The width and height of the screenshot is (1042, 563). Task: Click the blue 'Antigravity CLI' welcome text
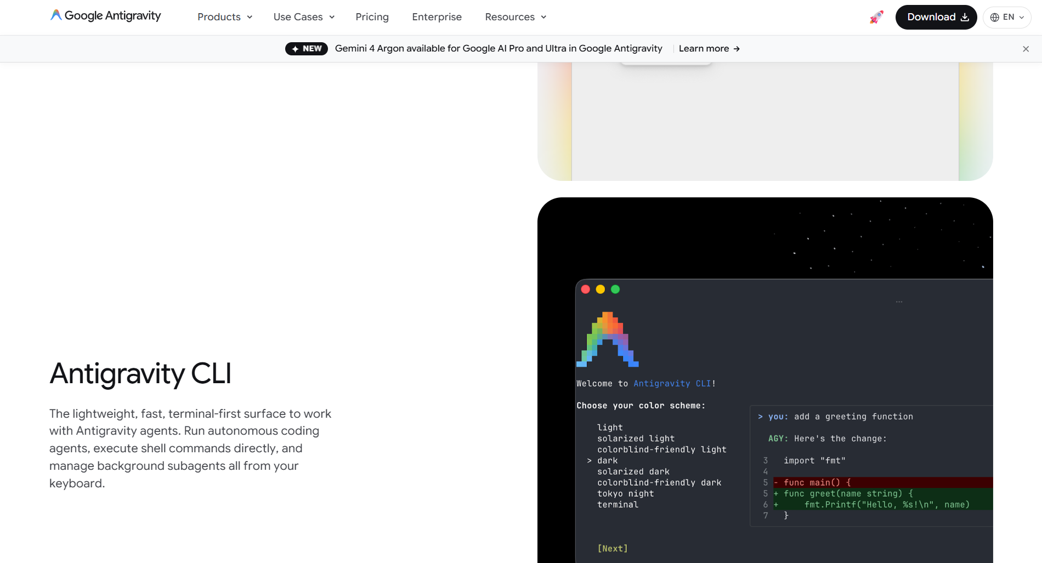click(672, 384)
